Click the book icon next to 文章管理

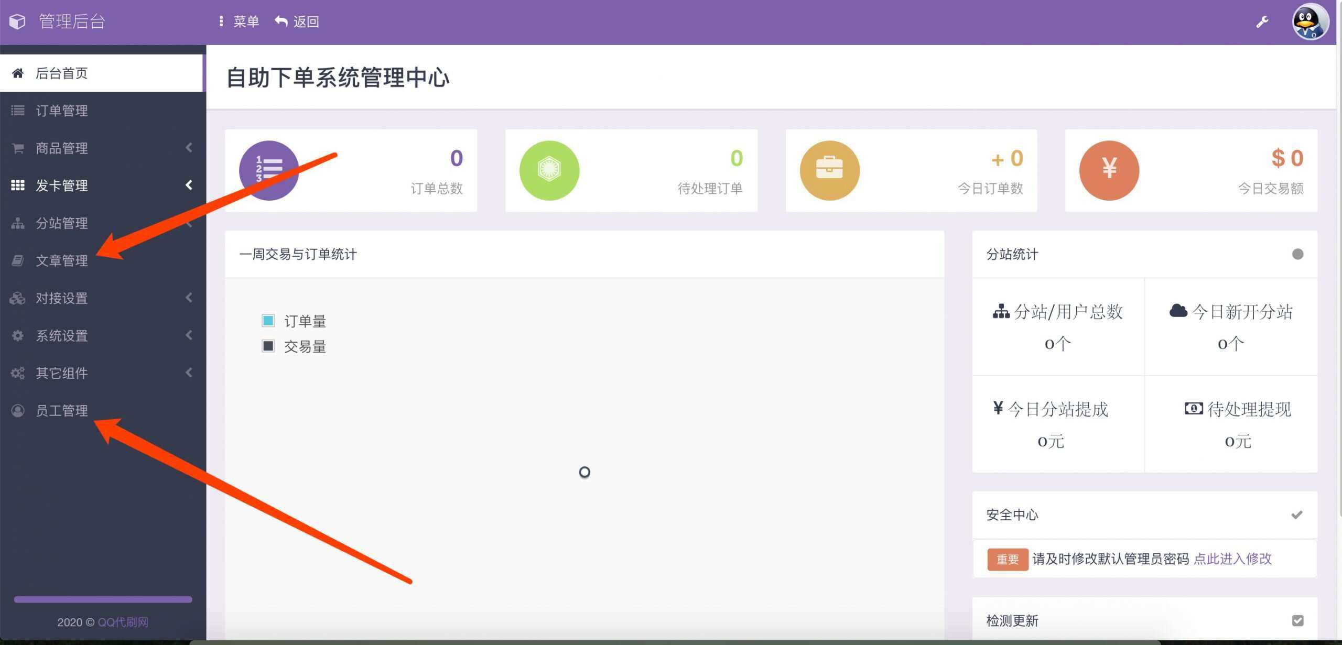[17, 260]
